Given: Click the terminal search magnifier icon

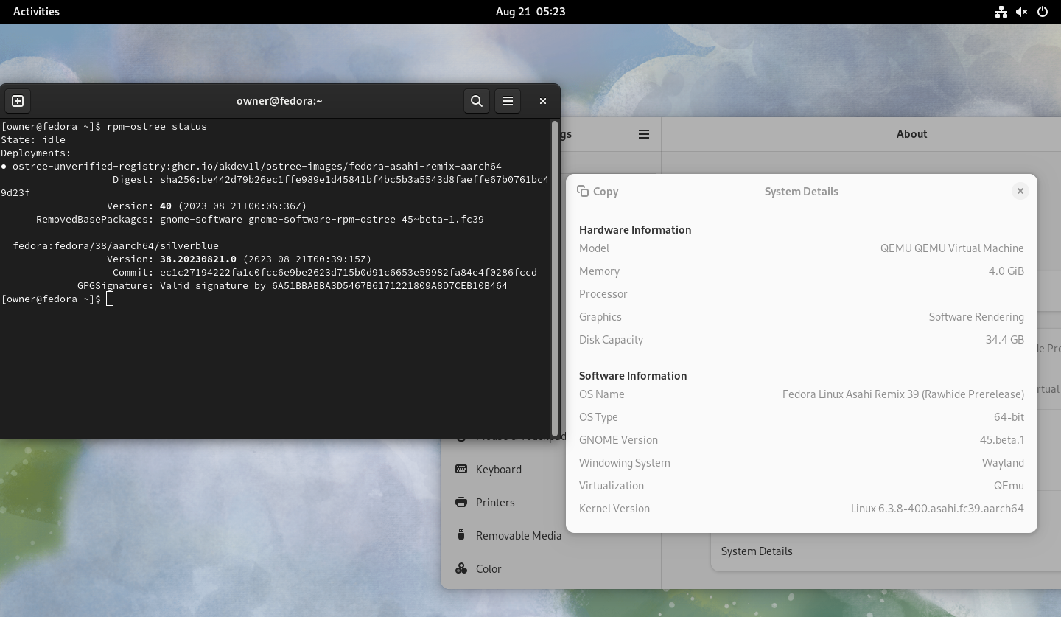Looking at the screenshot, I should pyautogui.click(x=477, y=101).
